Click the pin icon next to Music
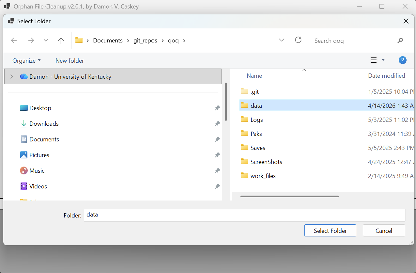Viewport: 416px width, 273px height. pos(217,171)
